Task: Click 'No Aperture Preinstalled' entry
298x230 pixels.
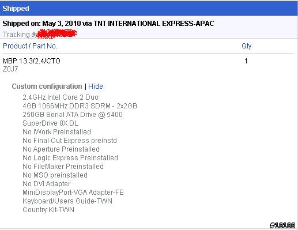Action: coord(61,149)
